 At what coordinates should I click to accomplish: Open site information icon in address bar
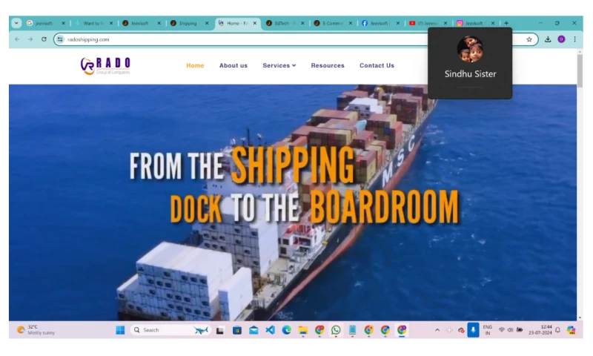[60, 39]
